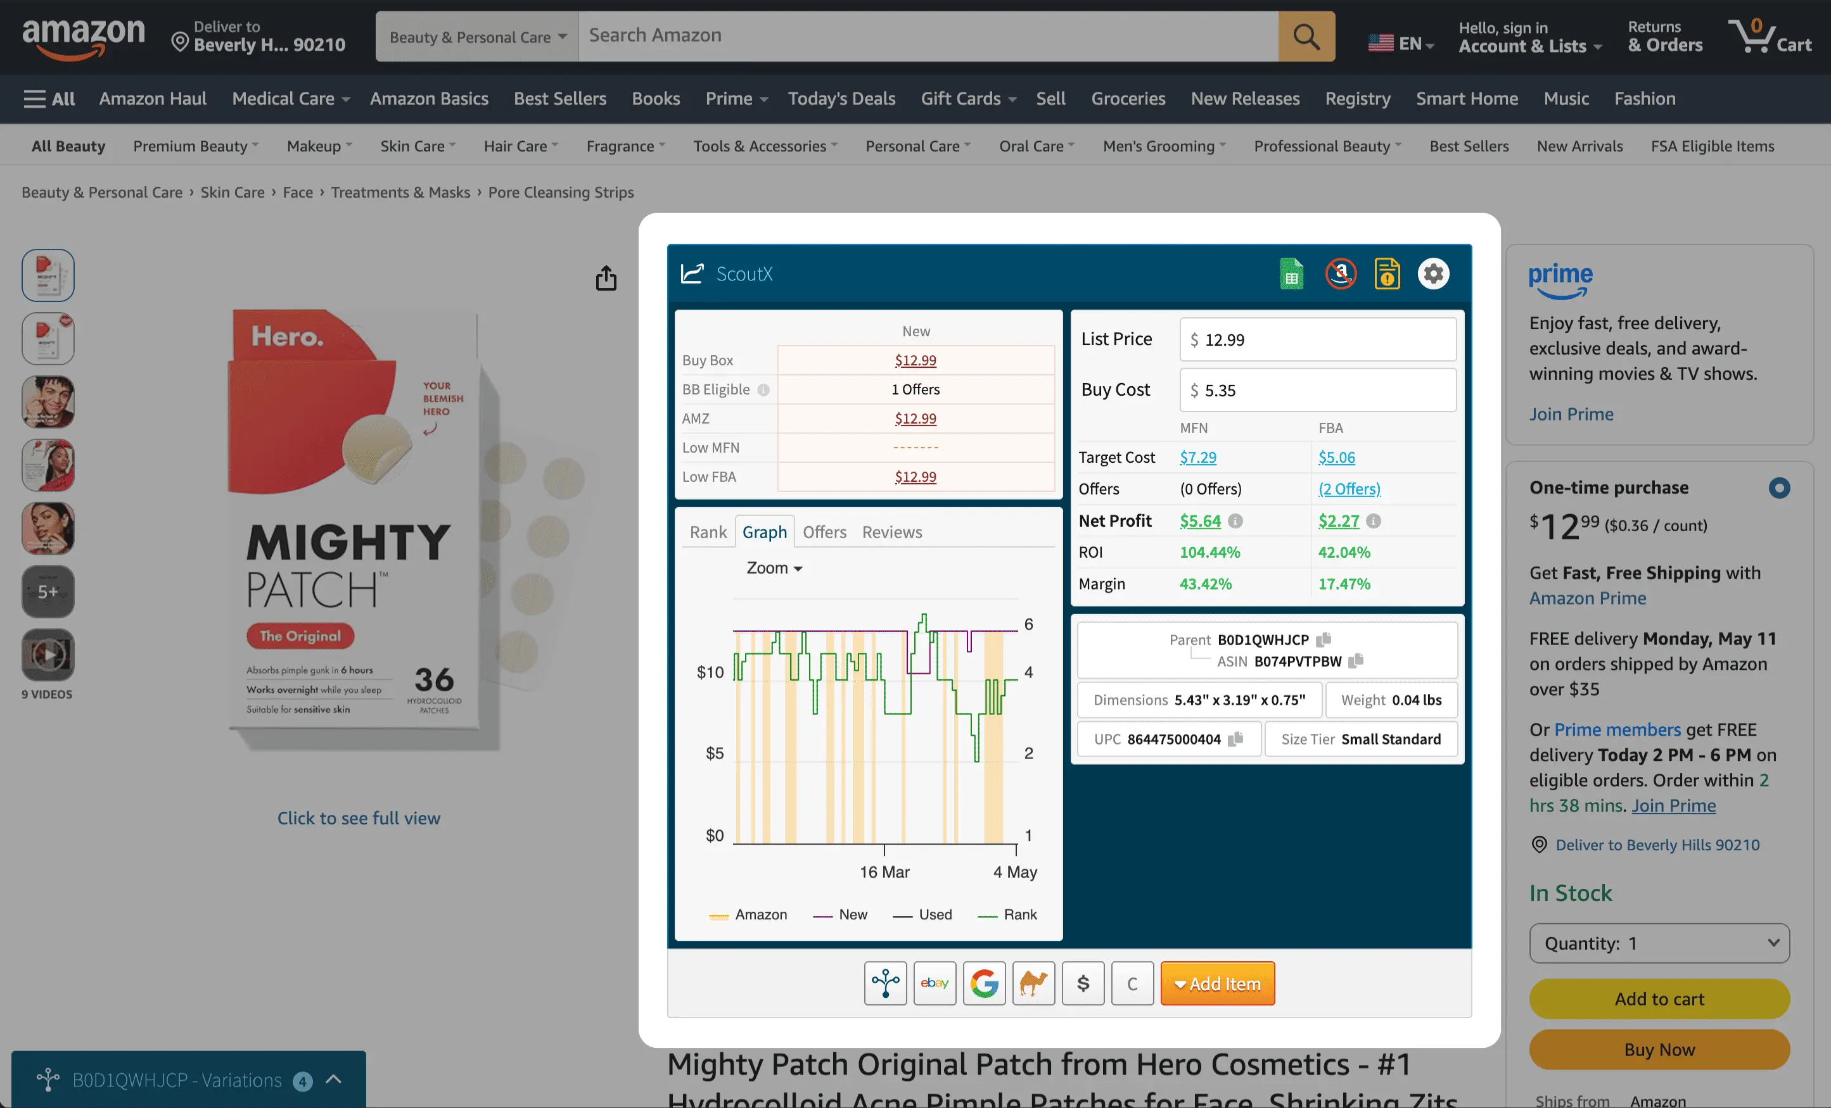Open the shopping cart
The width and height of the screenshot is (1831, 1108).
coord(1770,36)
